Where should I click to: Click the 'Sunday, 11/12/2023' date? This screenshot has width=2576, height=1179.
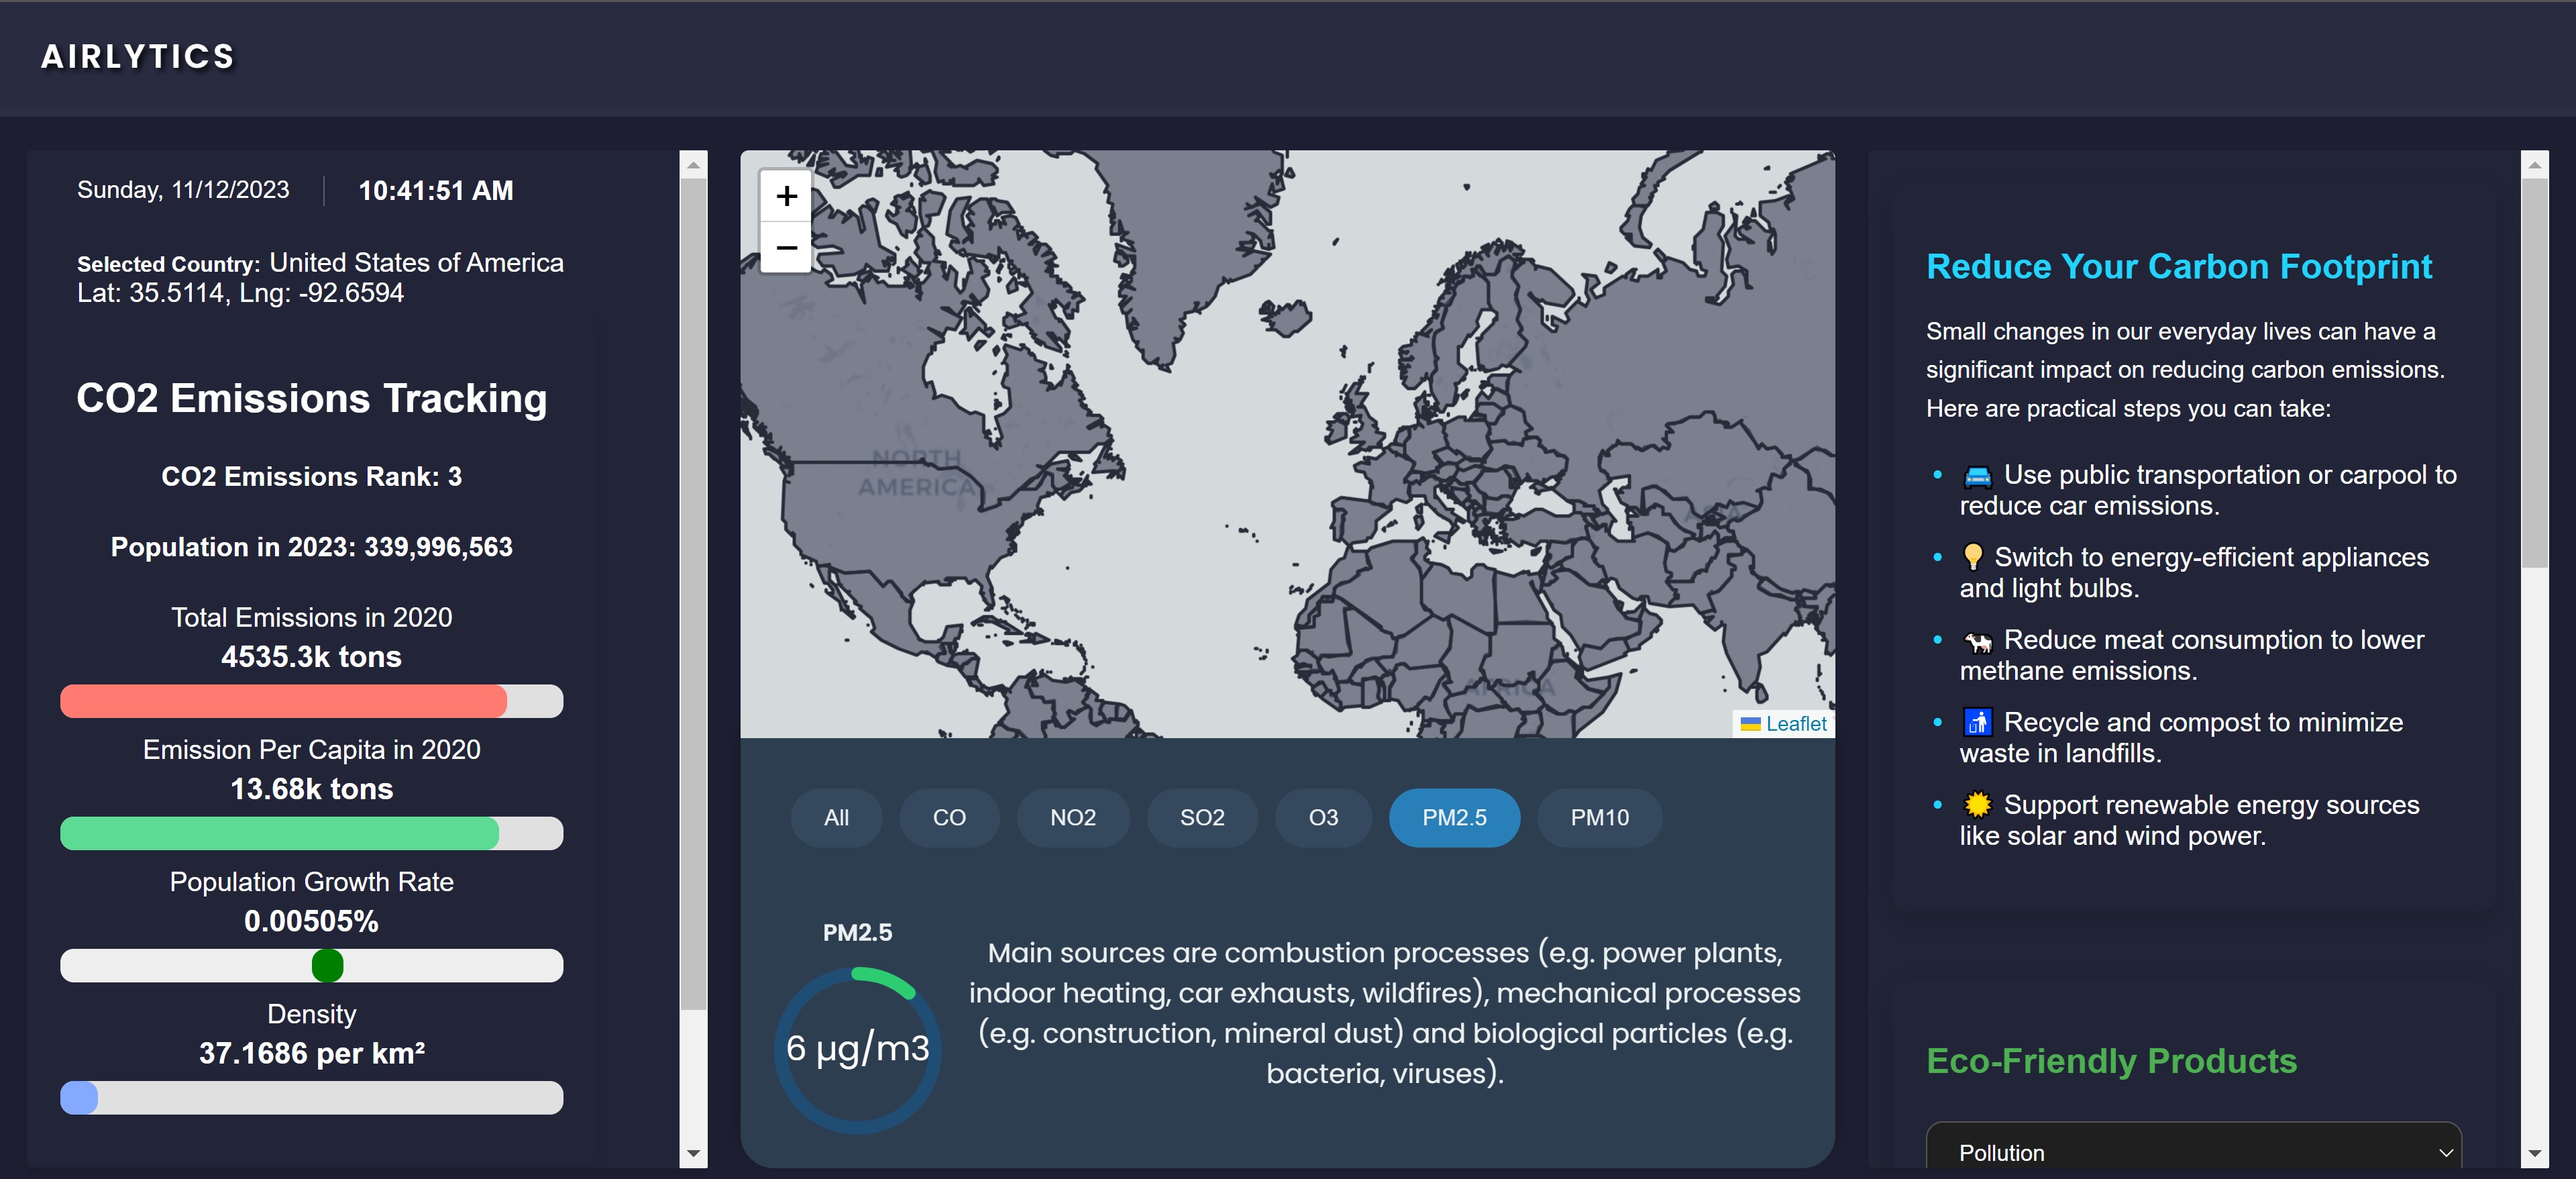point(183,190)
